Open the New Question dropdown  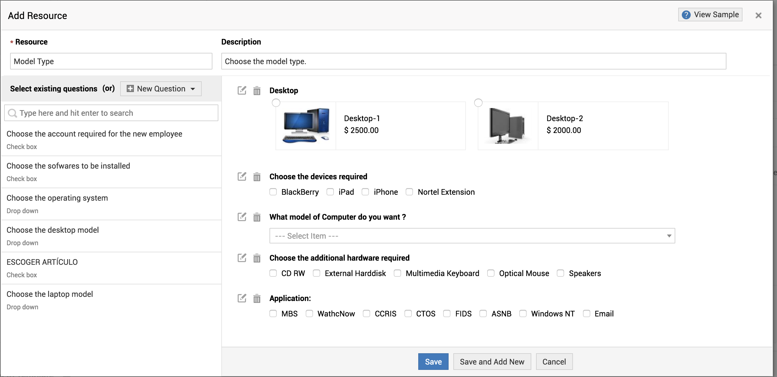161,88
